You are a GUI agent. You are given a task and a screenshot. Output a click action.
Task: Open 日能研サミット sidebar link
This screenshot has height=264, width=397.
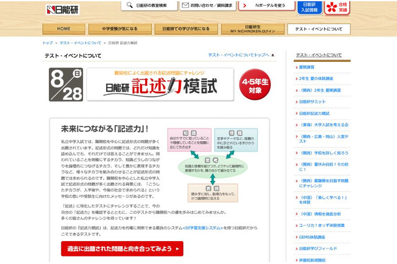point(312,102)
